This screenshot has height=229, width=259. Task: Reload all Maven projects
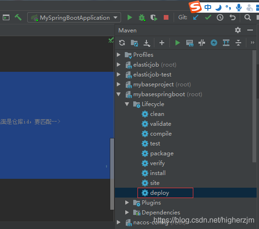point(122,43)
